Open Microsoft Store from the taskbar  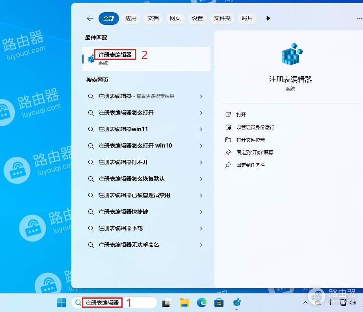219,303
